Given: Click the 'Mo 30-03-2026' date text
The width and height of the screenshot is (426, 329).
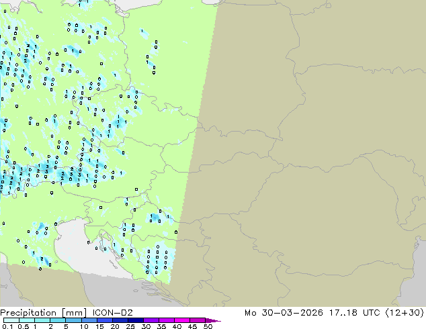Looking at the screenshot, I should [284, 313].
